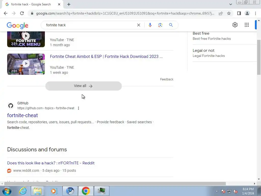261x196 pixels.
Task: Open the Google apps grid
Action: click(x=247, y=25)
